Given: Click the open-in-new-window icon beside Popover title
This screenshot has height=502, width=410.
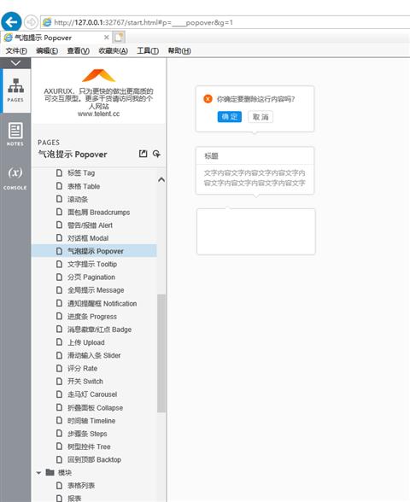Looking at the screenshot, I should 143,154.
